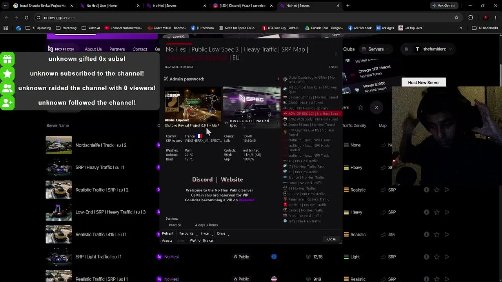Open the GTA Vice City bookmark
This screenshot has width=502, height=282.
pos(282,28)
